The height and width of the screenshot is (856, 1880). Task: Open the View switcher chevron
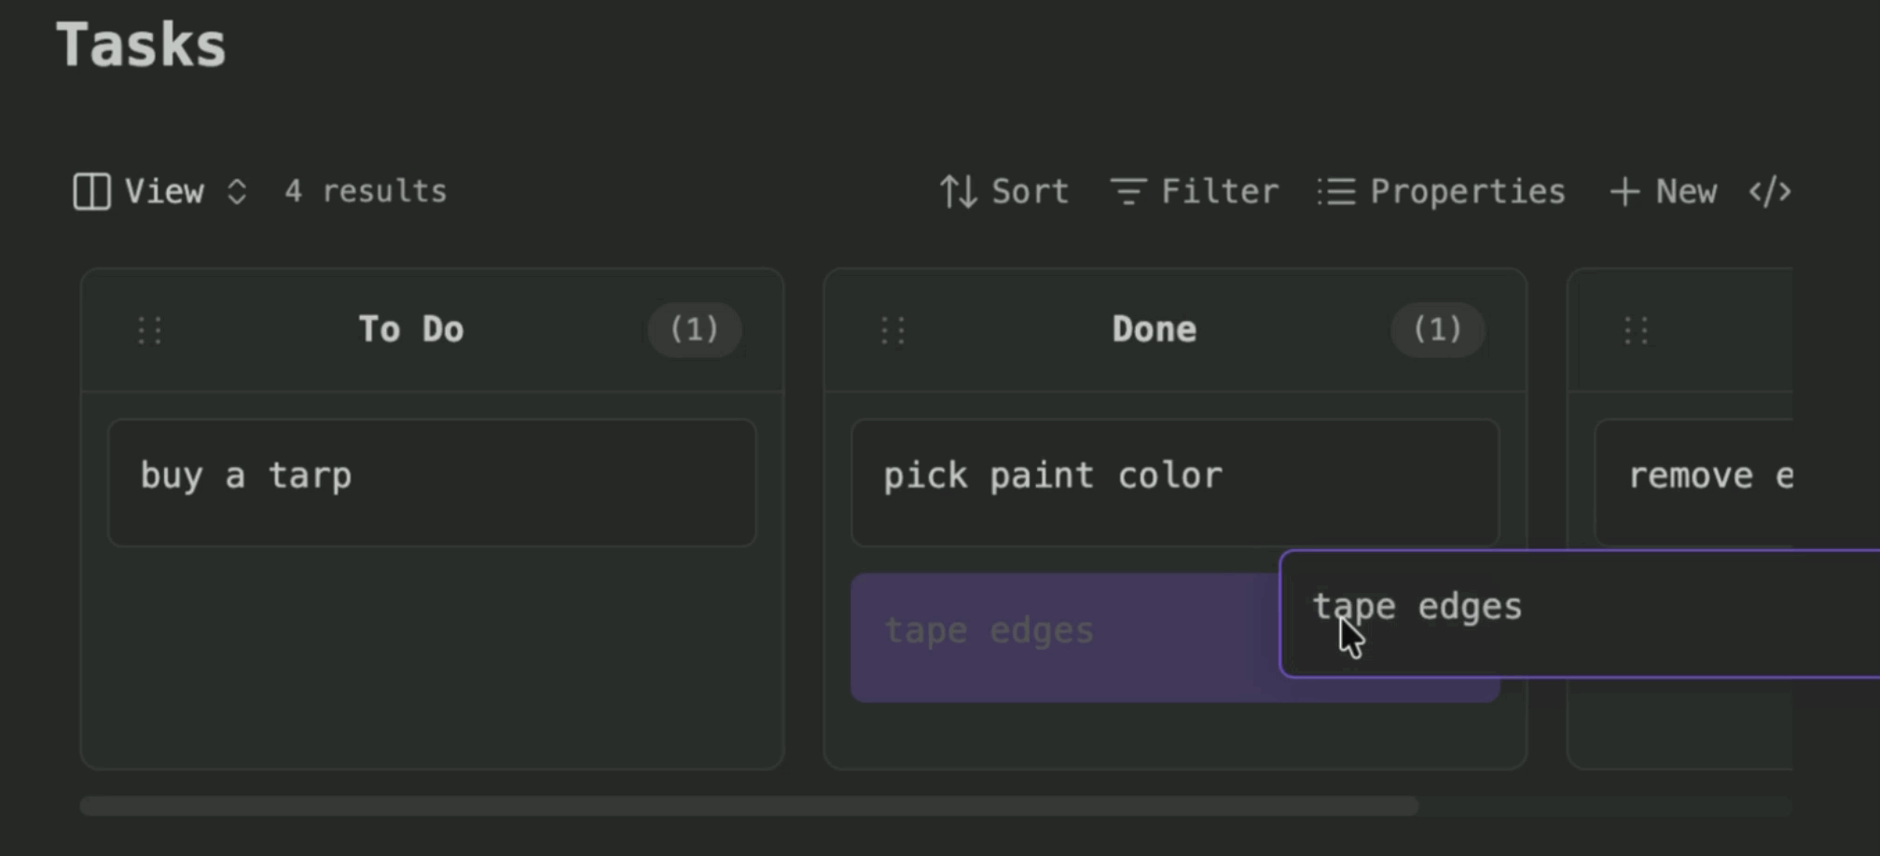point(237,192)
